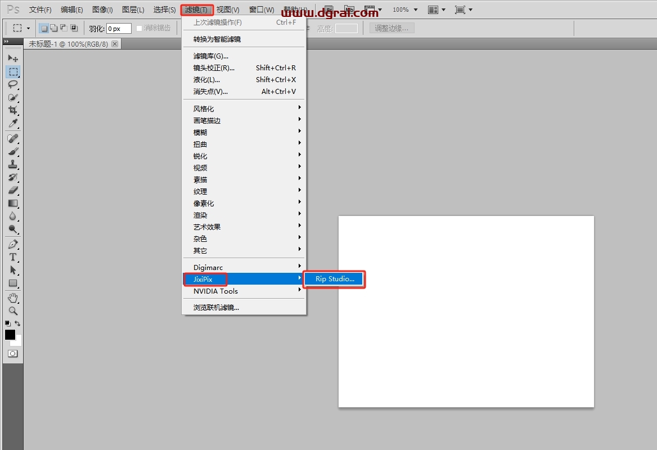Launch Mini Bridge from application bar
This screenshot has width=657, height=450.
[349, 9]
